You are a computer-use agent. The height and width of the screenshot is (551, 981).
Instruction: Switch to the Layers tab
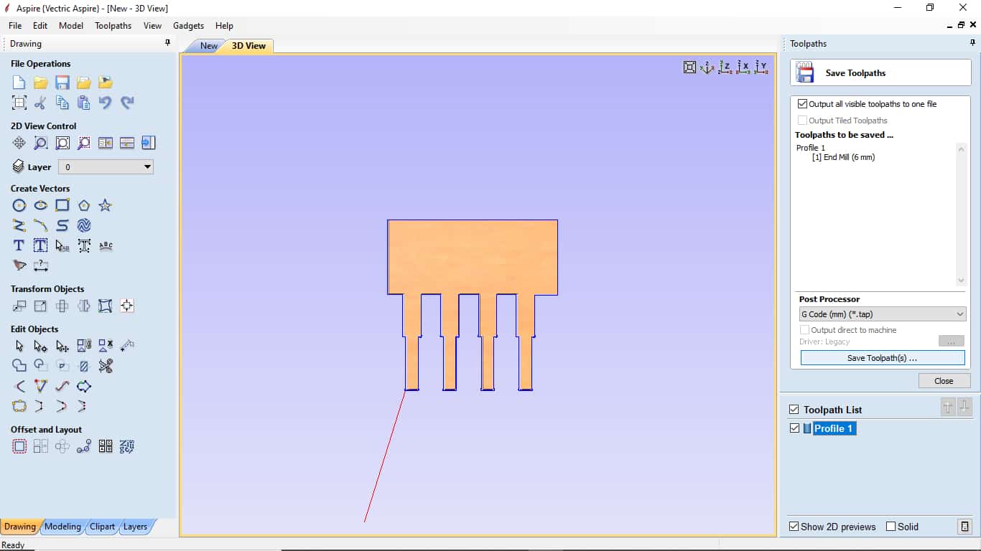[x=135, y=527]
